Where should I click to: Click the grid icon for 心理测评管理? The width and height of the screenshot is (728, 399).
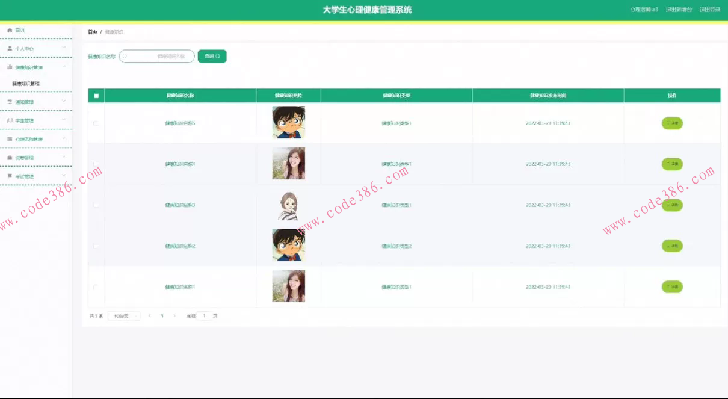(10, 139)
